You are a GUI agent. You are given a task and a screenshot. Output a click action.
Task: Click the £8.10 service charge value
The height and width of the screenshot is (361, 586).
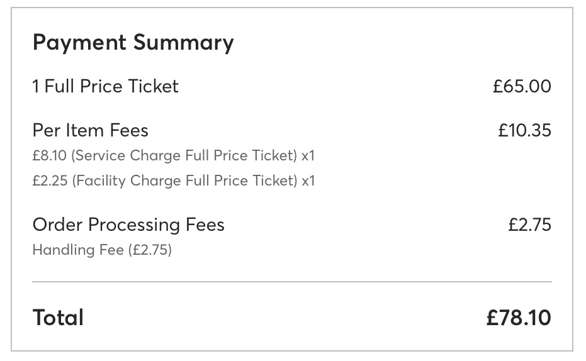coord(51,155)
